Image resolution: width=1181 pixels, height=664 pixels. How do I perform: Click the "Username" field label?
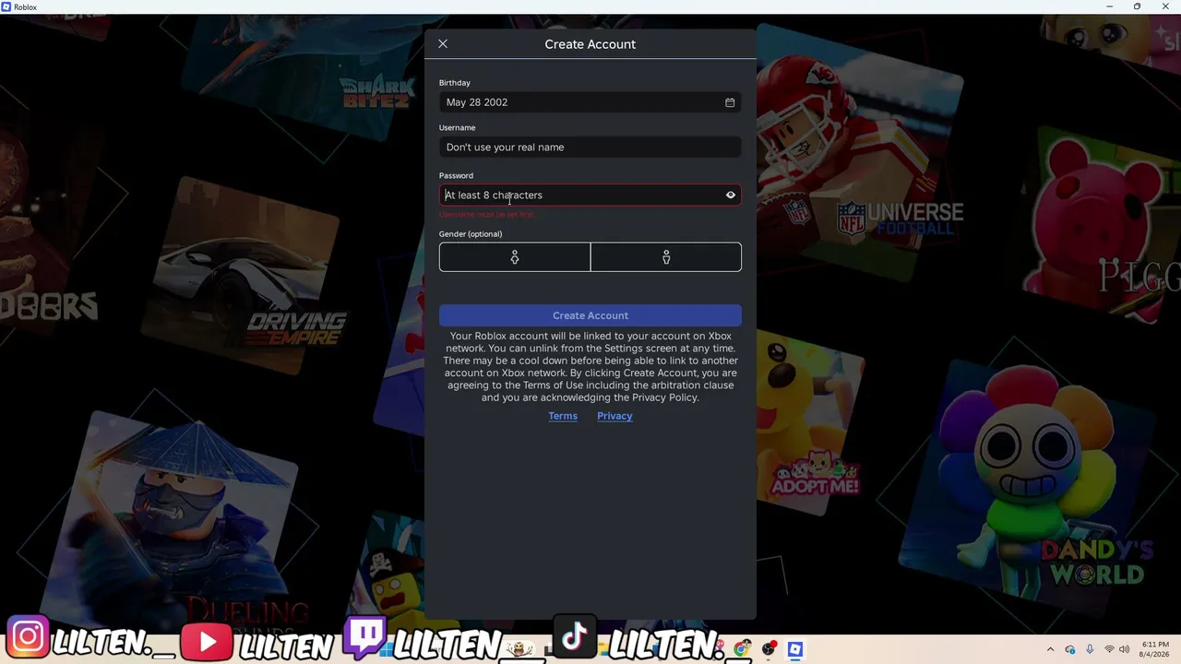[458, 128]
